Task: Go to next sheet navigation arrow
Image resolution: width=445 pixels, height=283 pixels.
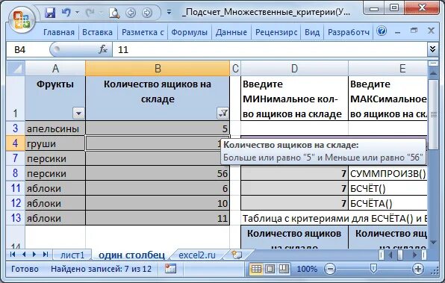Action: (x=34, y=255)
